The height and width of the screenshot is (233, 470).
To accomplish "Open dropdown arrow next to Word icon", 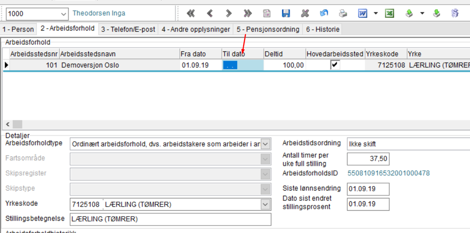I will coord(375,13).
